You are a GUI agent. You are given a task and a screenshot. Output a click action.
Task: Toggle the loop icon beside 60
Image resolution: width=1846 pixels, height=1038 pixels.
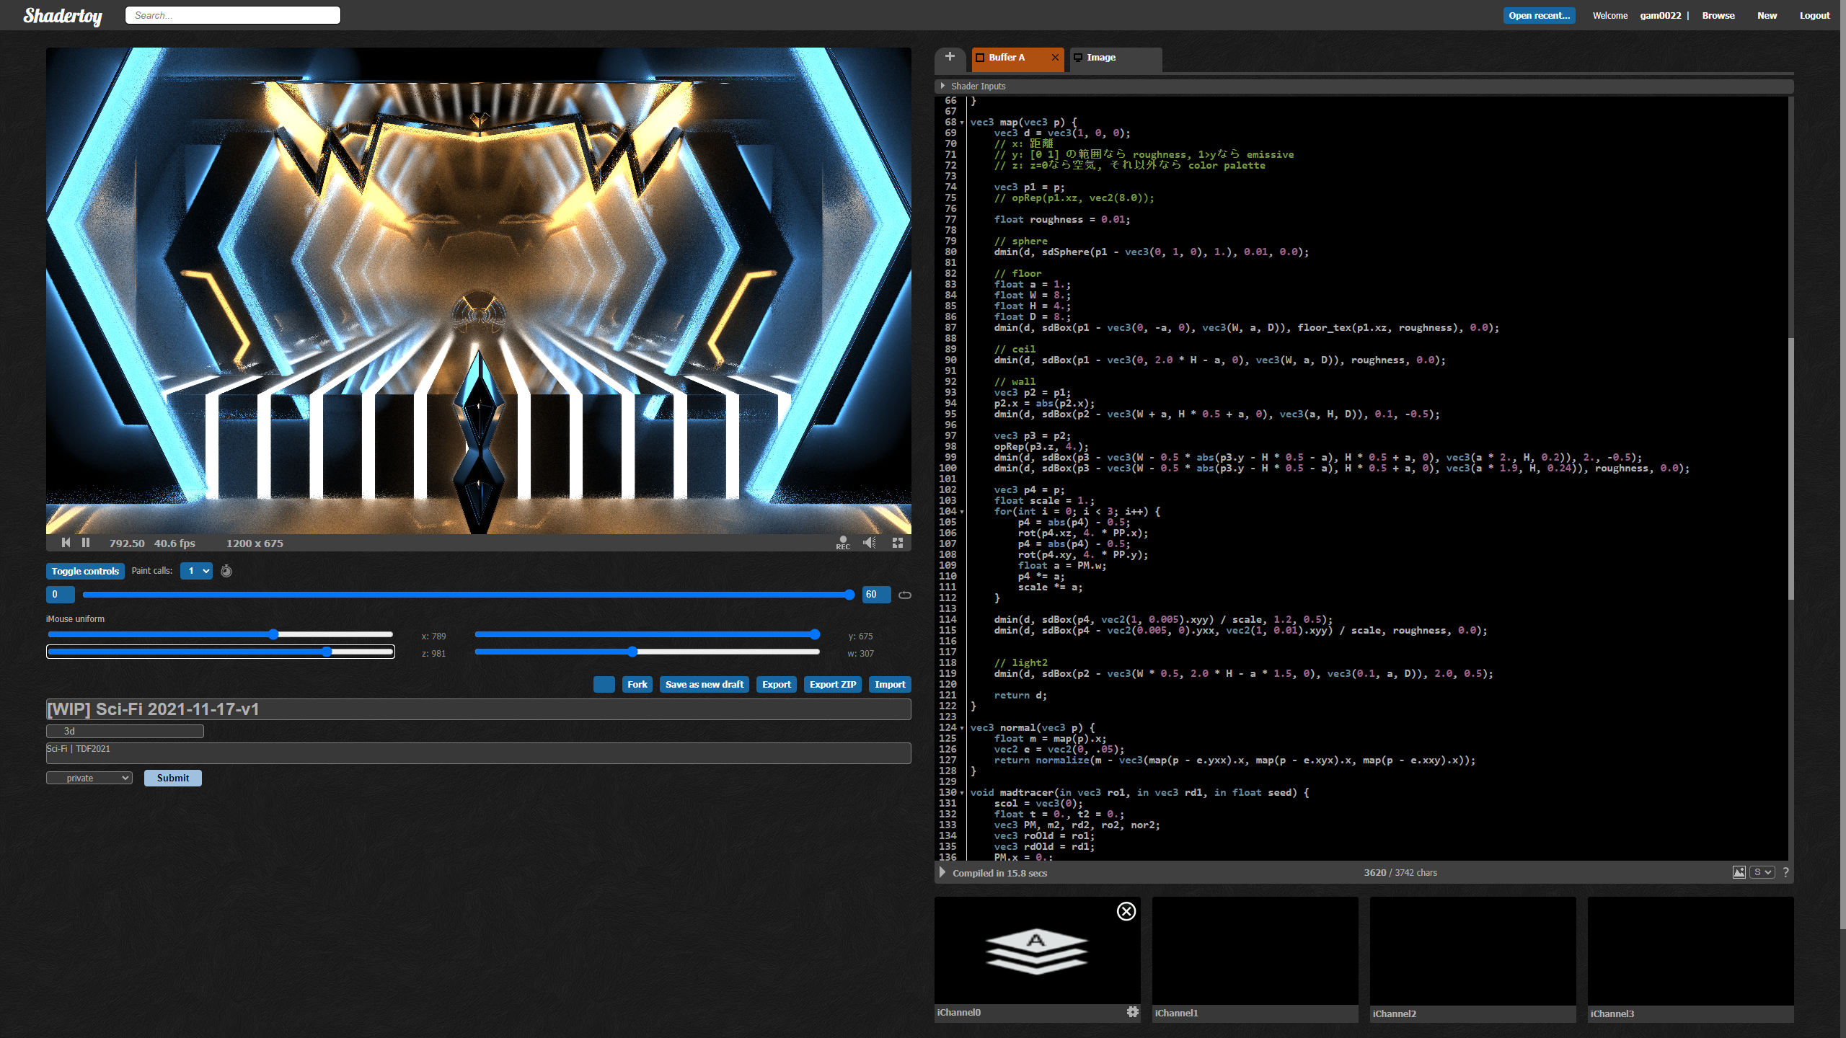905,595
